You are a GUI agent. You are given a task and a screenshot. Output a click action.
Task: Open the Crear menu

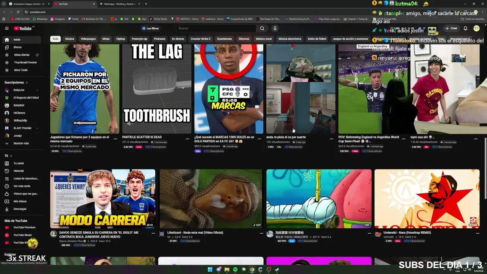click(451, 28)
